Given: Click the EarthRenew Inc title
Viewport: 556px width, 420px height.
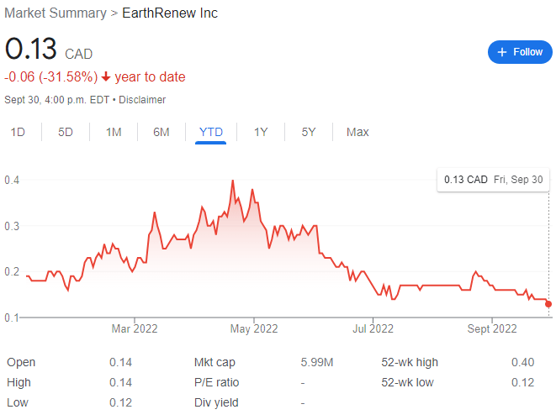Looking at the screenshot, I should (170, 13).
